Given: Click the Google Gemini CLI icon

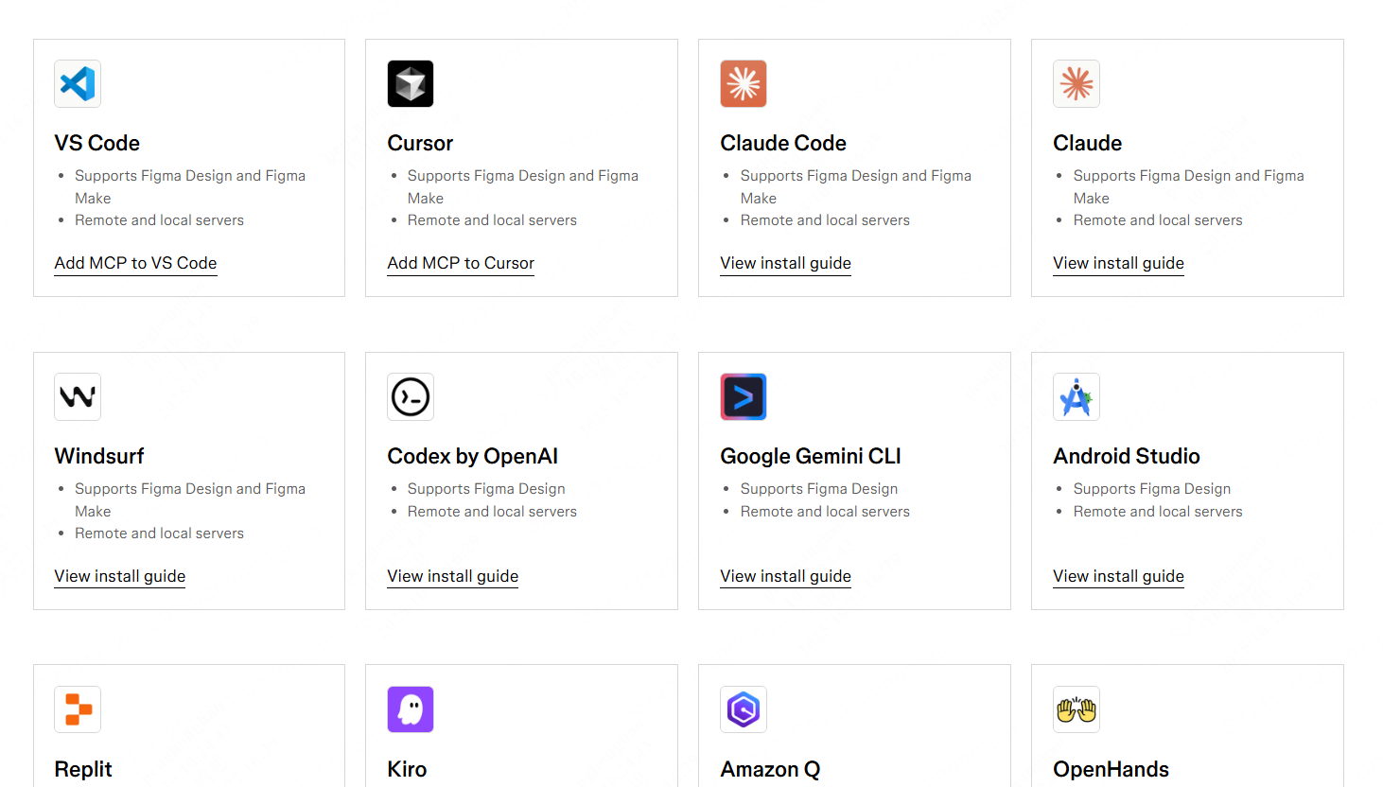Looking at the screenshot, I should pyautogui.click(x=744, y=397).
